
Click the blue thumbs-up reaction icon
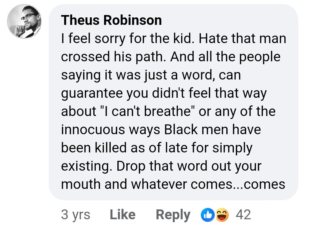tap(206, 215)
